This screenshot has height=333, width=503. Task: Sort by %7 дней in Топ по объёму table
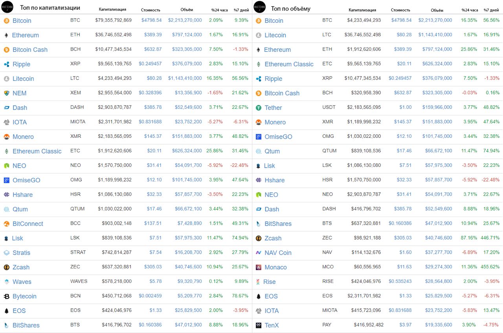tap(491, 9)
